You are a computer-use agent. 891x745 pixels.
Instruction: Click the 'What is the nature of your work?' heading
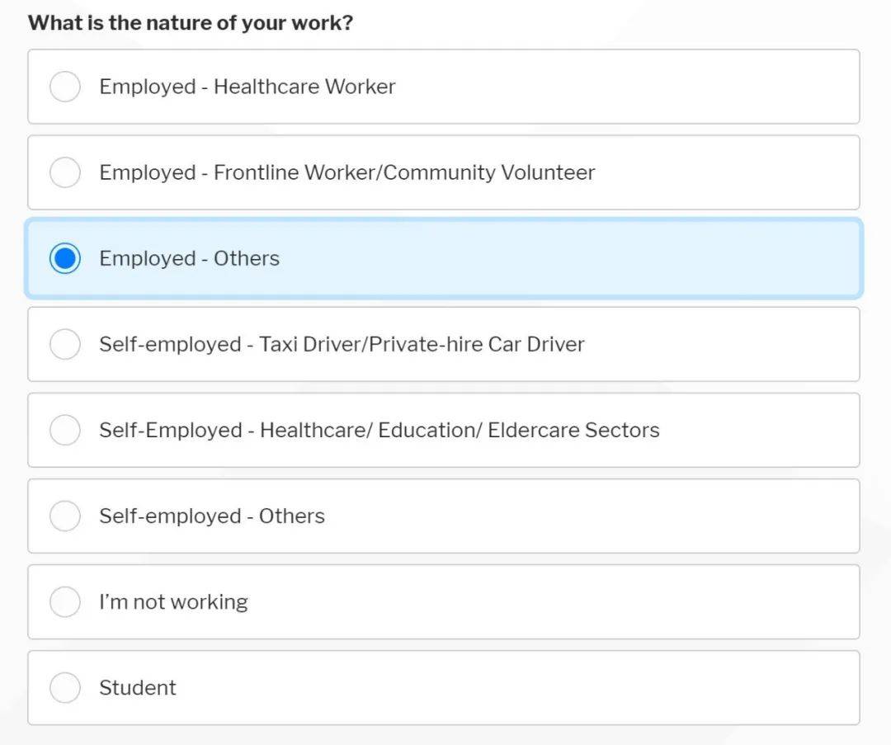coord(190,22)
